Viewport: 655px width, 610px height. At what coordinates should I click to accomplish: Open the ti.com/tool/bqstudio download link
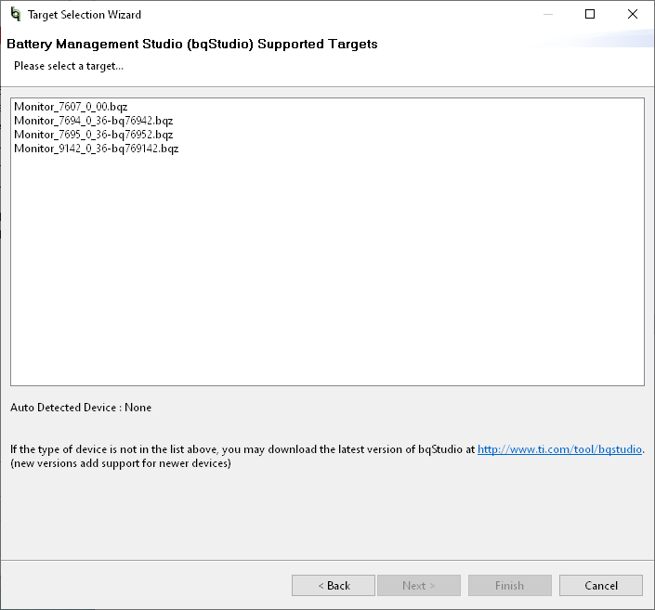point(559,449)
